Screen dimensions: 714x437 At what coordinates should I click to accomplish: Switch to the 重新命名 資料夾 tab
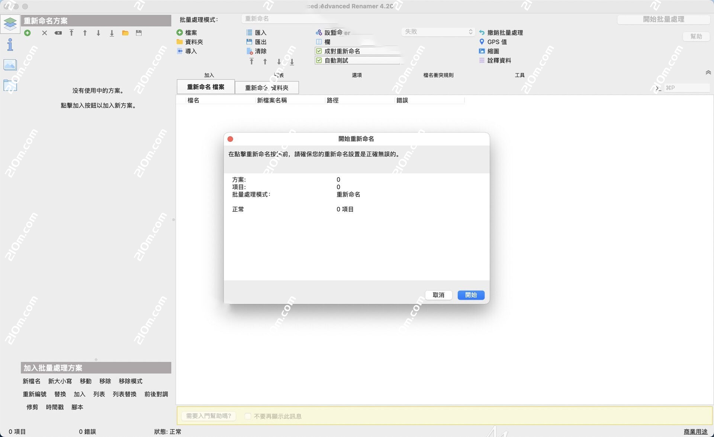pos(267,88)
